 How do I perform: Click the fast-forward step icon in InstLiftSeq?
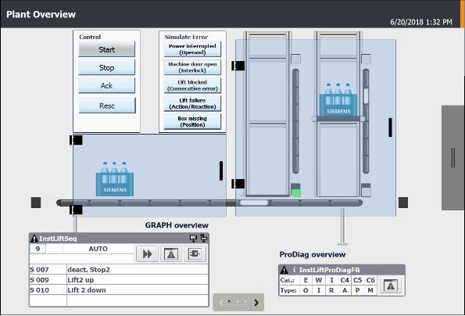coord(147,254)
